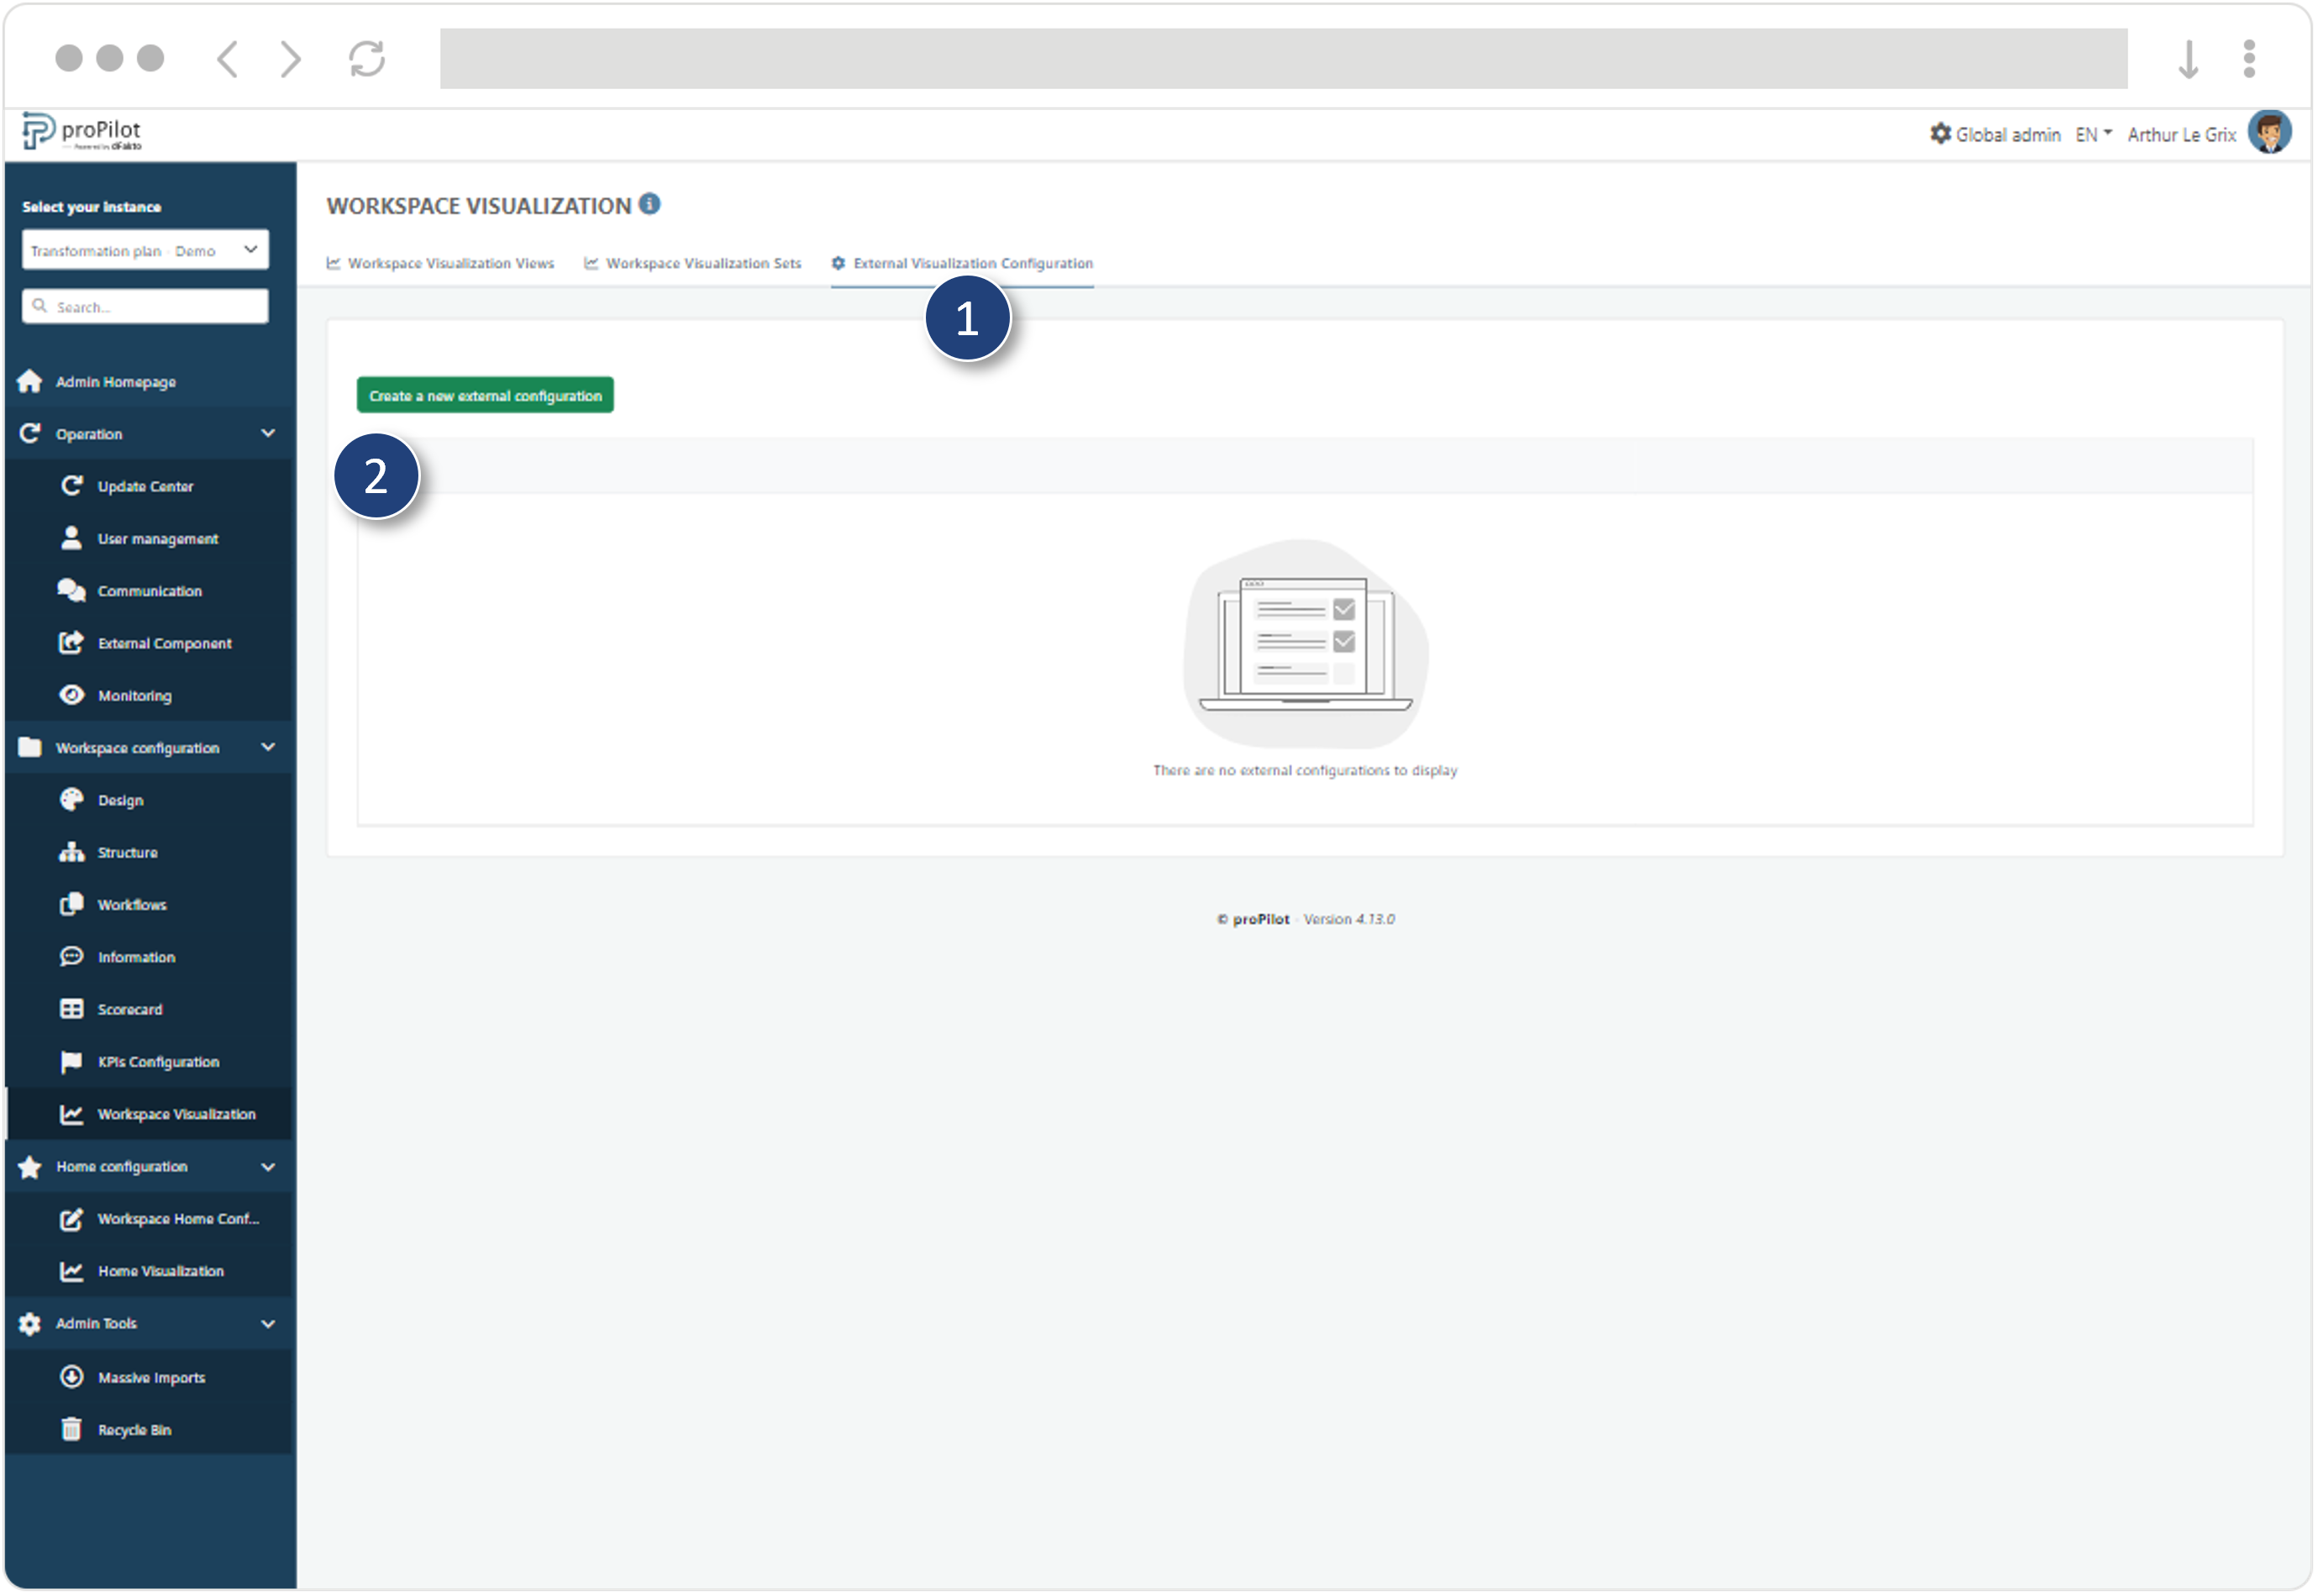Image resolution: width=2318 pixels, height=1596 pixels.
Task: Switch to Workspace Visualization Sets tab
Action: pyautogui.click(x=693, y=263)
